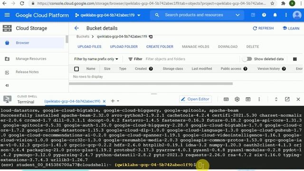Open the project selector qwiklabs-gcp-04-5b742abec1f9
The image size is (304, 171).
click(108, 15)
